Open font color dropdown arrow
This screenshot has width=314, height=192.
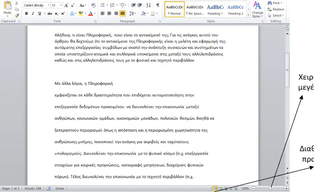pyautogui.click(x=95, y=14)
